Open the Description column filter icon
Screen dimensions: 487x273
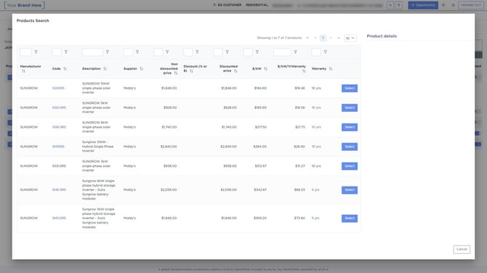point(108,52)
